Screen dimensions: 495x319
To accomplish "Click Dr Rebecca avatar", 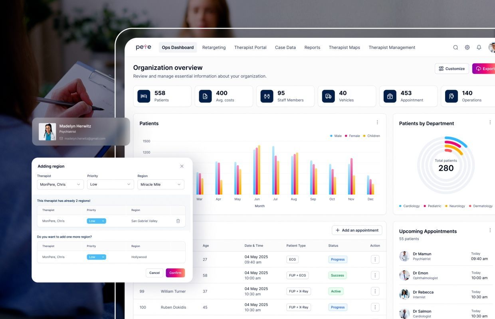I will tap(404, 294).
